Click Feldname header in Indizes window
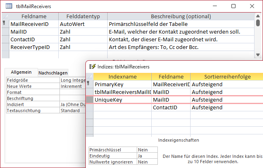Viewport: 263px width, 168px height. (171, 77)
